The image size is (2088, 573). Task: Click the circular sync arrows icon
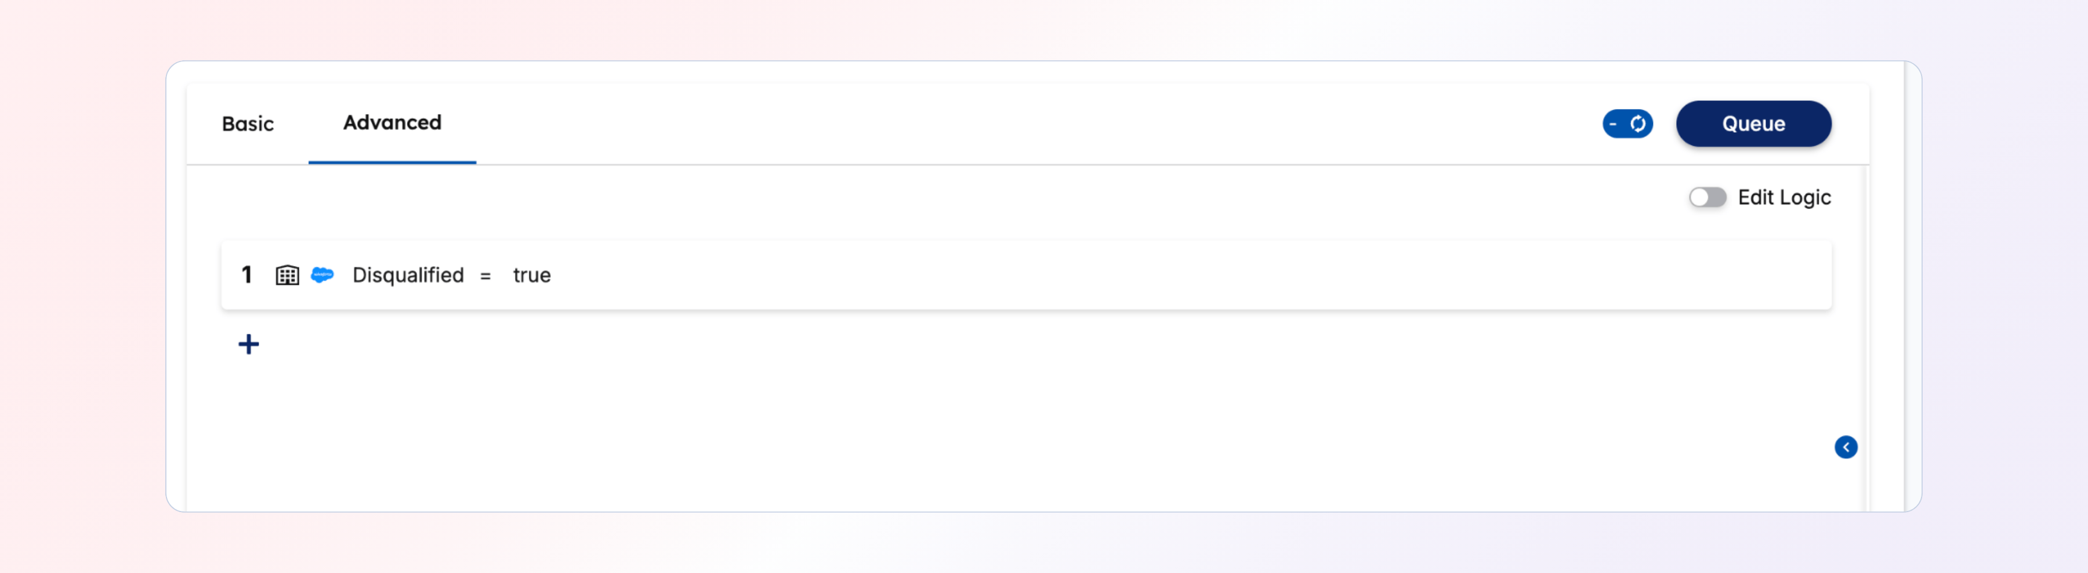[1638, 124]
